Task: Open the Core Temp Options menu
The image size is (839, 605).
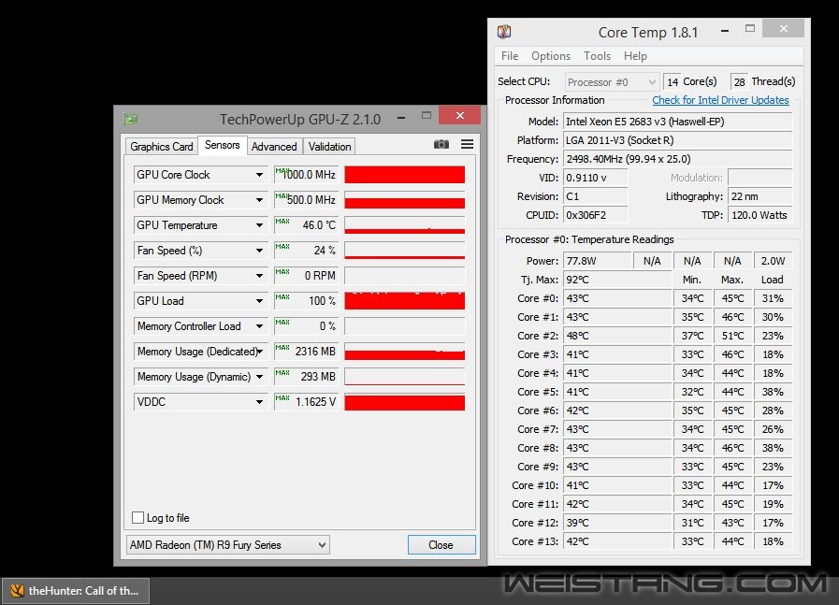Action: point(551,55)
